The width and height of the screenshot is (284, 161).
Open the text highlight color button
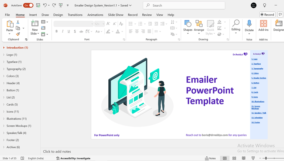[x=108, y=31]
